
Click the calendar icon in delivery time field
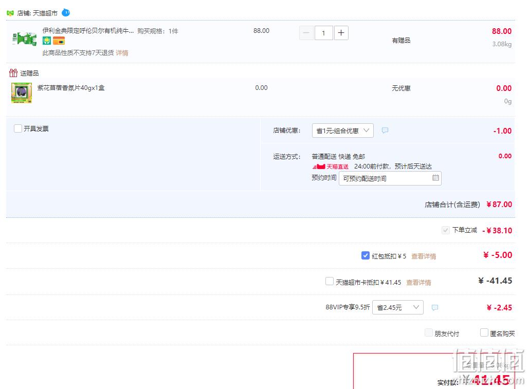click(435, 178)
